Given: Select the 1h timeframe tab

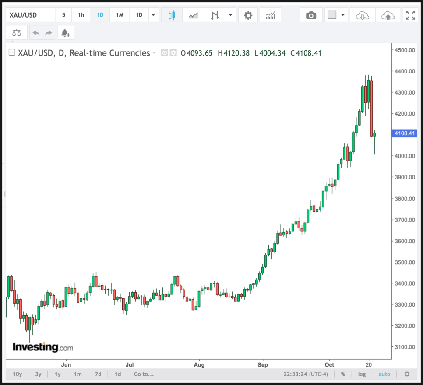Looking at the screenshot, I should (81, 15).
